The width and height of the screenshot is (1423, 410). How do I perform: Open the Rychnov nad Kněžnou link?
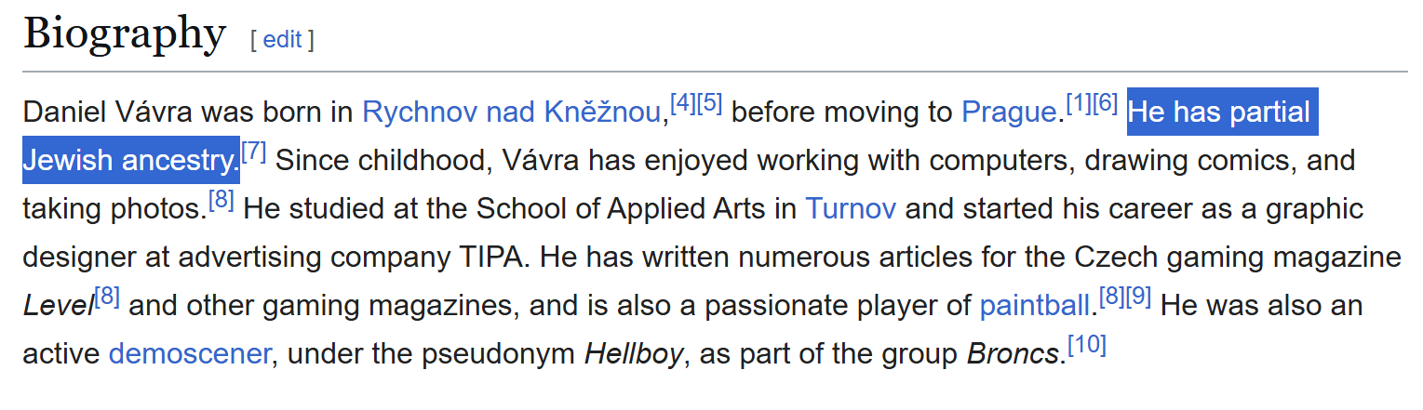pyautogui.click(x=511, y=112)
